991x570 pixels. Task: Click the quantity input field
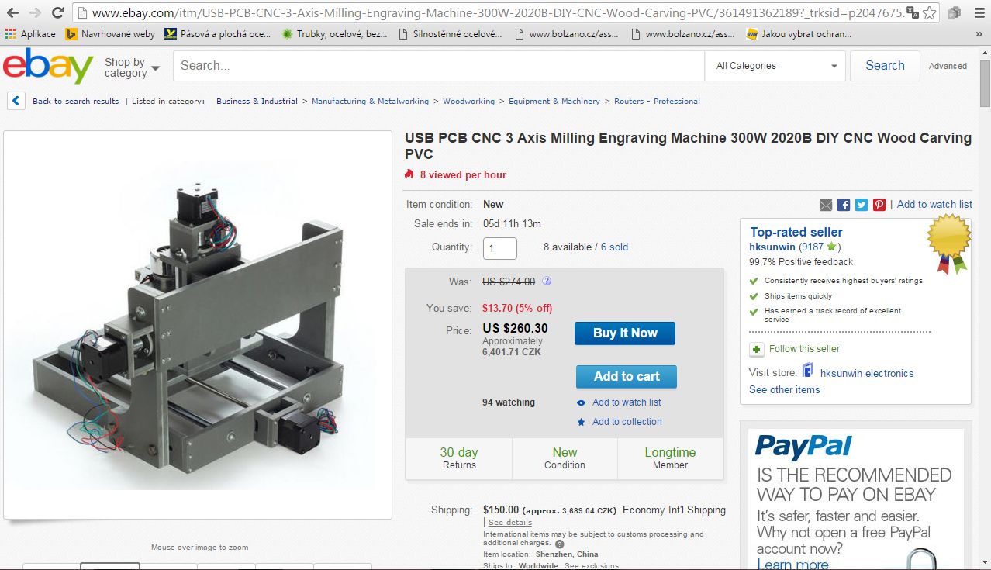coord(499,248)
